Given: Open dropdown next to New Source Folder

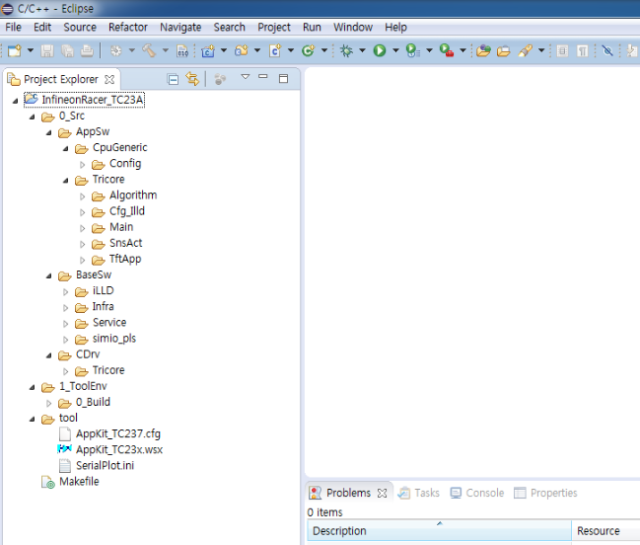Looking at the screenshot, I should [x=257, y=50].
